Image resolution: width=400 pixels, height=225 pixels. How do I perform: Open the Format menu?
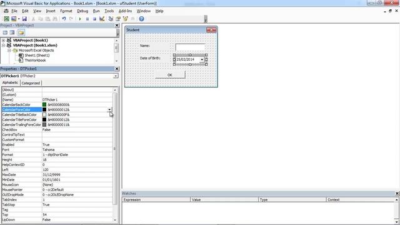pyautogui.click(x=66, y=11)
